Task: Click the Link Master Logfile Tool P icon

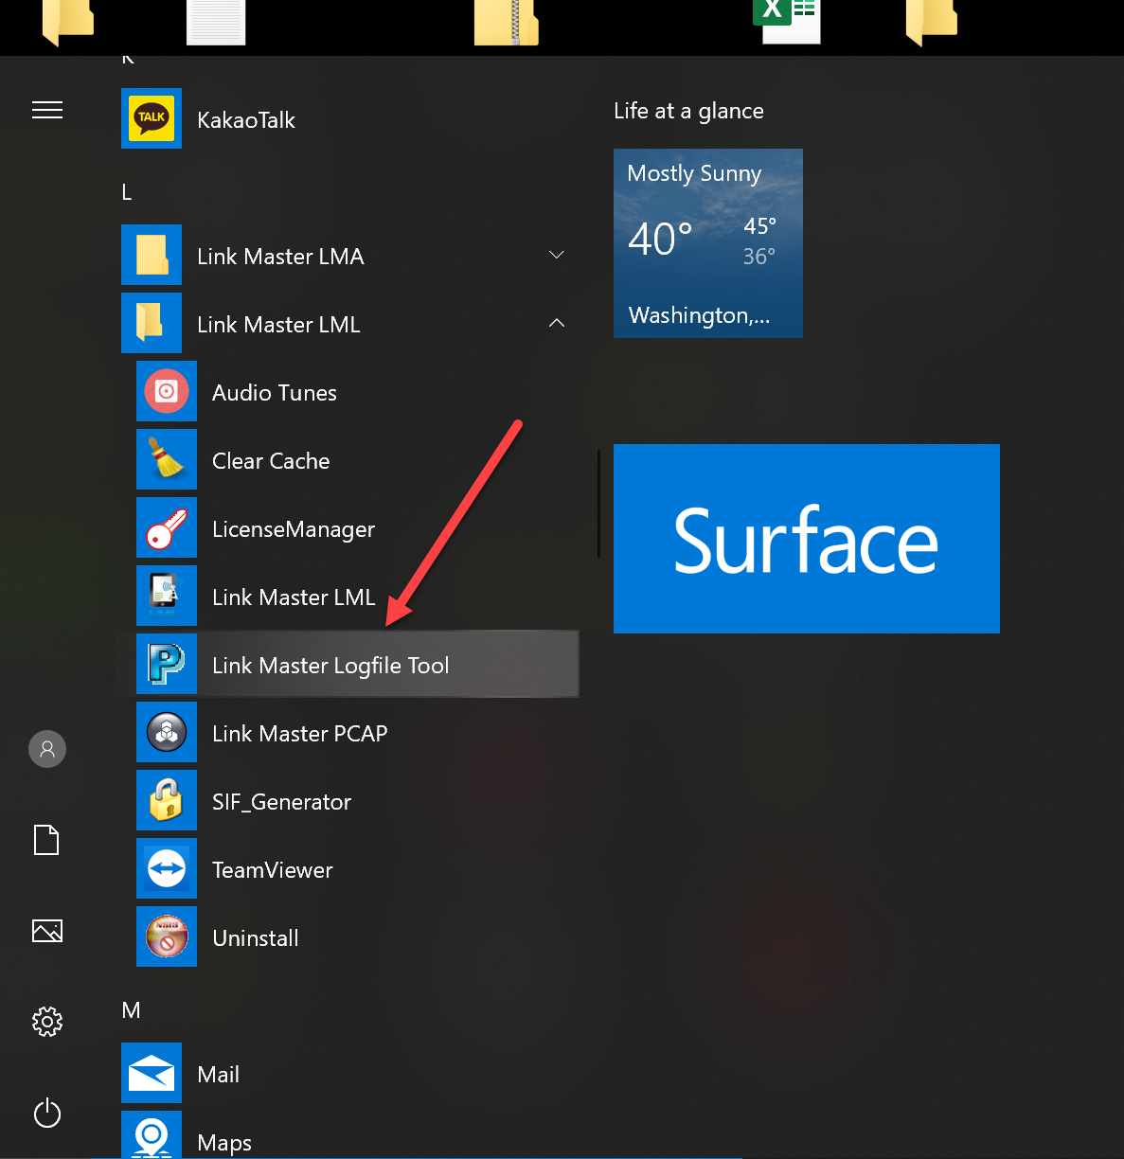Action: [x=167, y=664]
